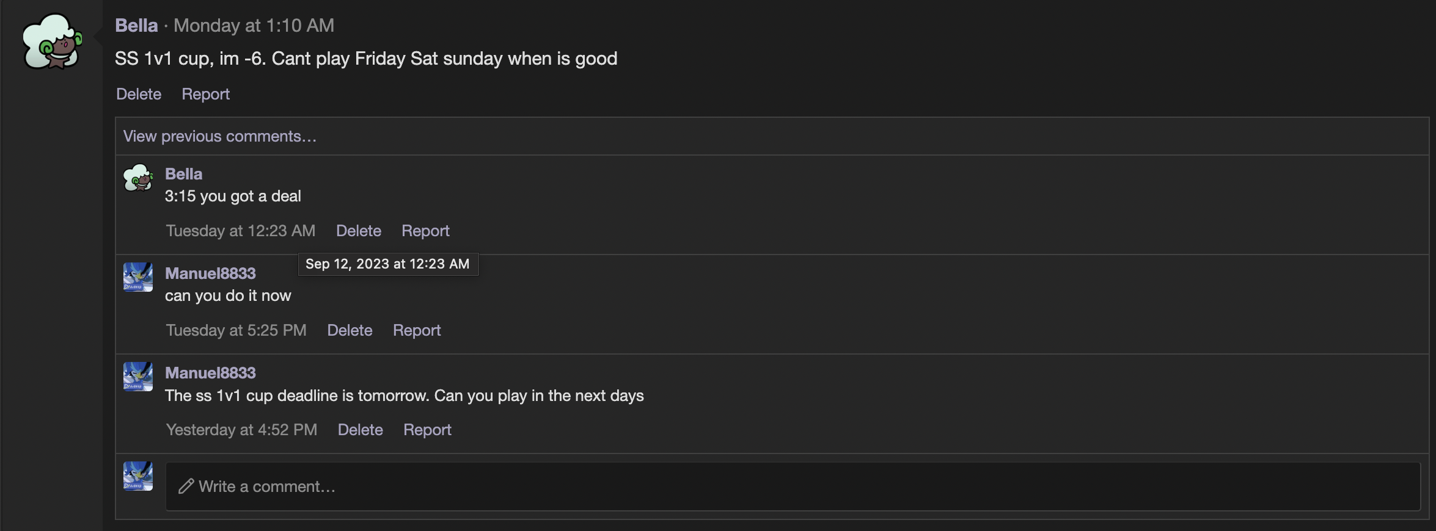Click Bella's small avatar beside her comment
Viewport: 1436px width, 531px height.
pos(138,178)
